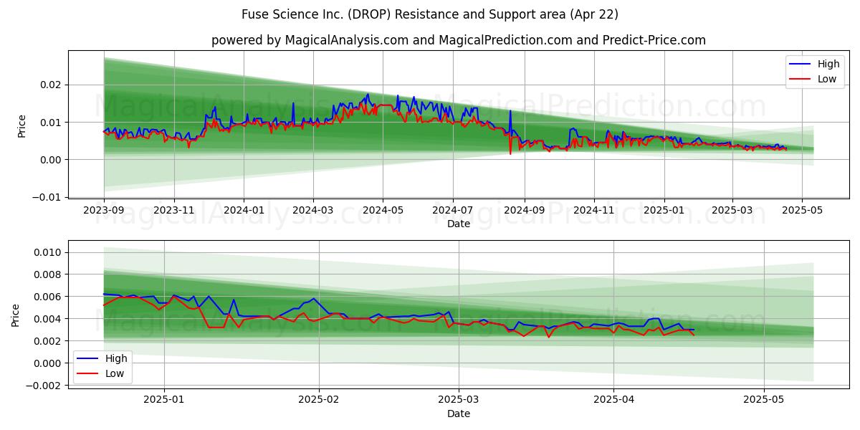Click 'High' in the bottom chart legend
This screenshot has width=860, height=430.
(116, 358)
